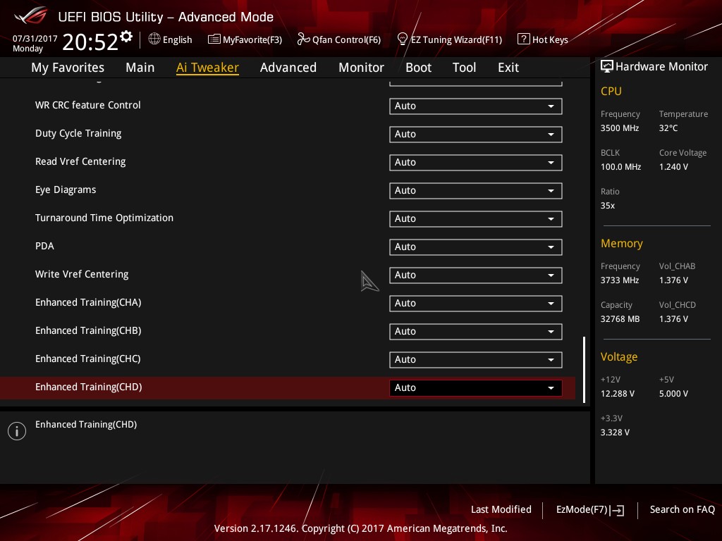722x541 pixels.
Task: Click the Hardware Monitor screen icon
Action: (x=607, y=67)
